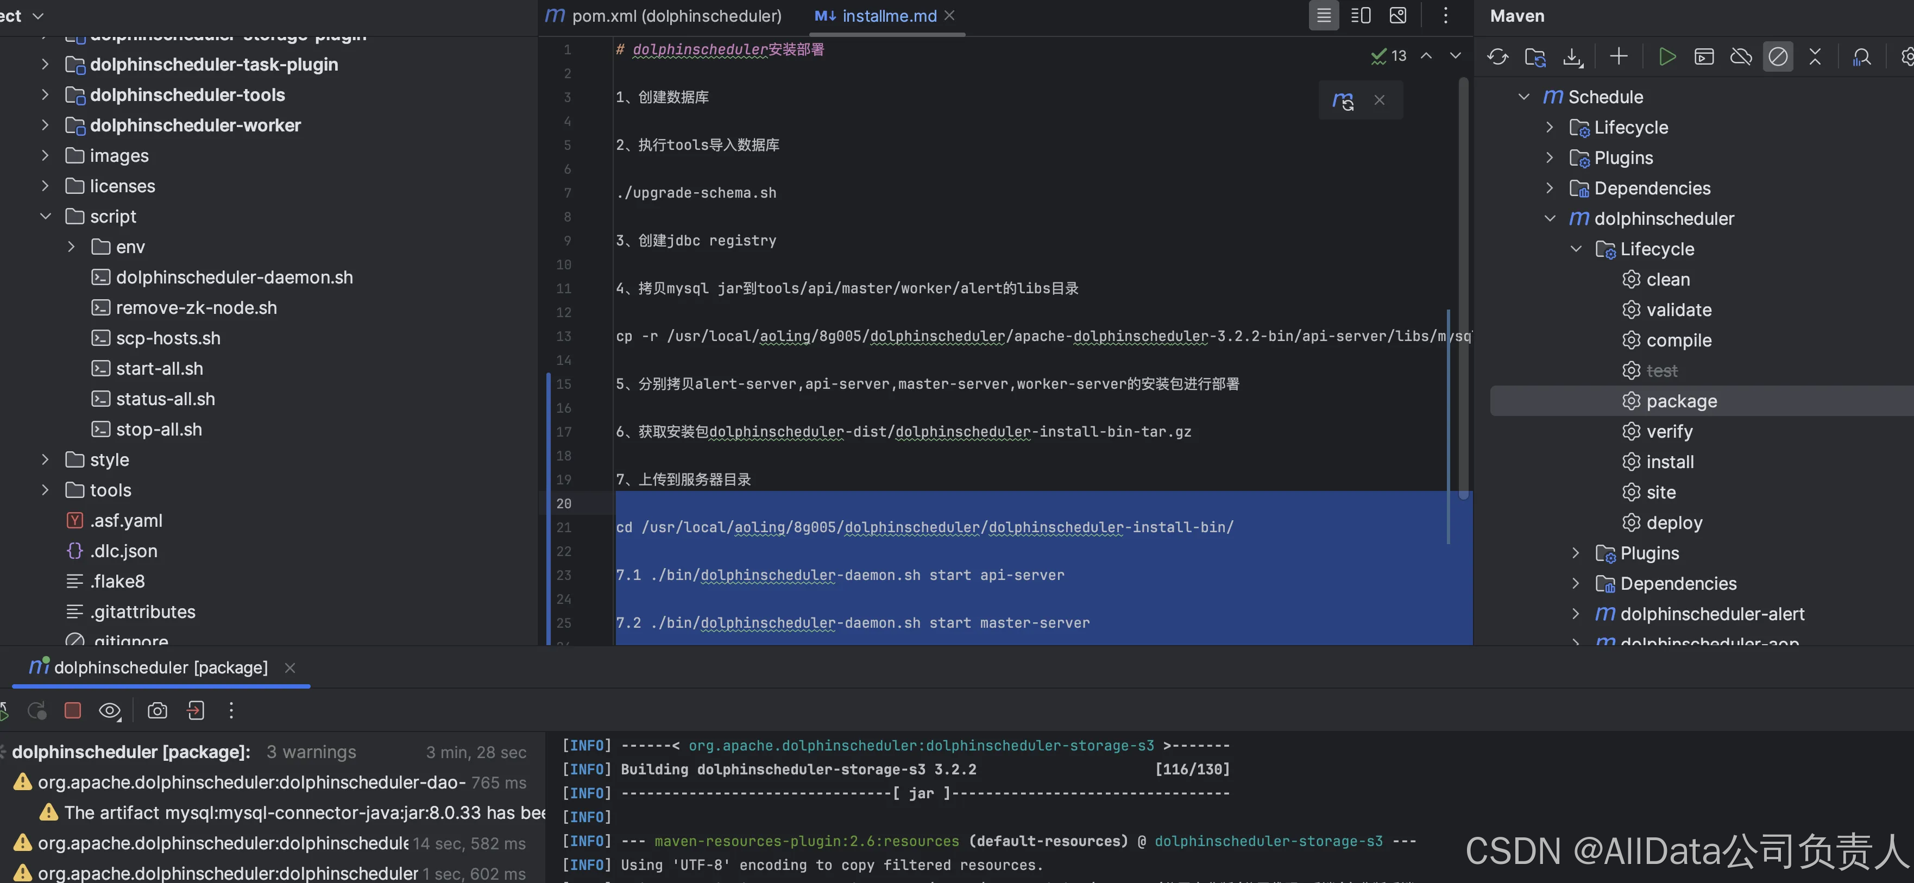Dismiss the Maven changes floating notification
Screen dimensions: 1914x883
tap(1379, 100)
